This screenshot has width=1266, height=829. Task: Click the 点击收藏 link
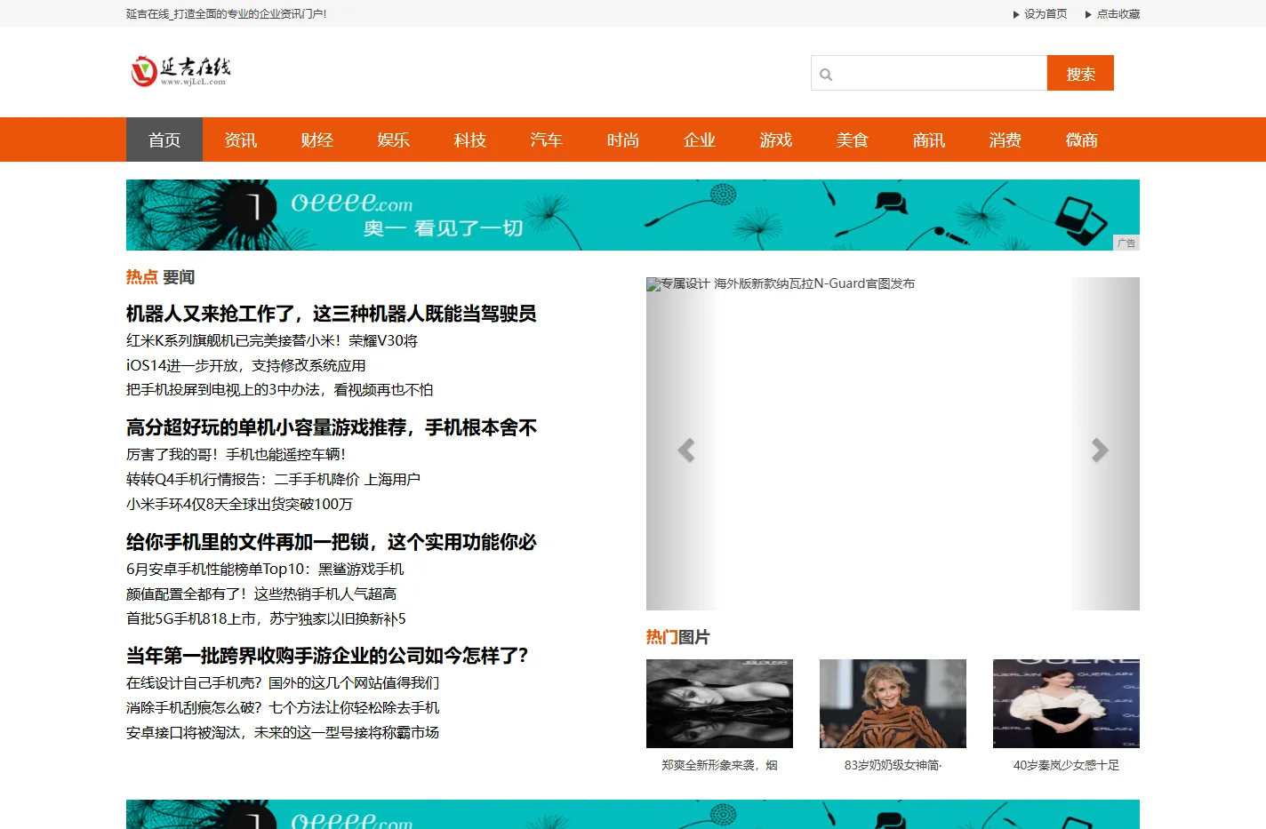[1118, 14]
